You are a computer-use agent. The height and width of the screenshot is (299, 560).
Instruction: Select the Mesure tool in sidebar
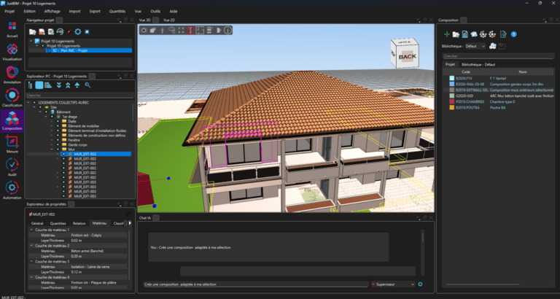click(x=12, y=141)
